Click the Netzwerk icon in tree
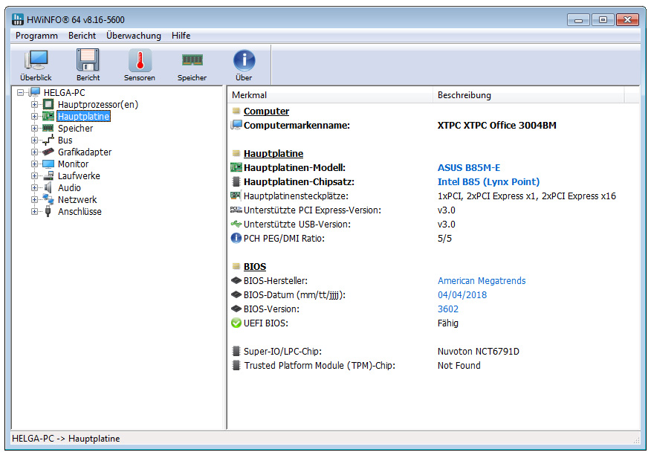This screenshot has width=651, height=455. click(48, 200)
